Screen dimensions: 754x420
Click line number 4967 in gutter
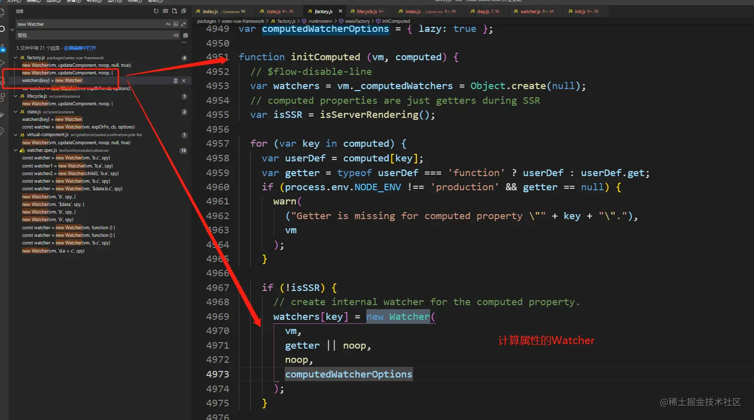tap(217, 288)
